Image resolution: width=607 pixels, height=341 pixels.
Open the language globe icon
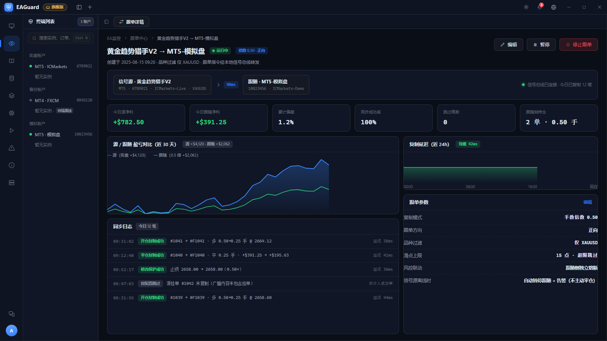point(554,7)
